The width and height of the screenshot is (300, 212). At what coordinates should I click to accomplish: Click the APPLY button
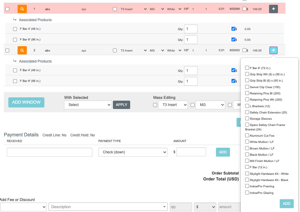(121, 105)
